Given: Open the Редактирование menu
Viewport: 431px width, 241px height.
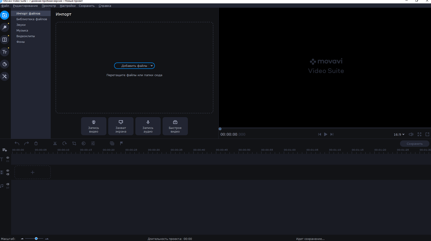Looking at the screenshot, I should pyautogui.click(x=26, y=6).
